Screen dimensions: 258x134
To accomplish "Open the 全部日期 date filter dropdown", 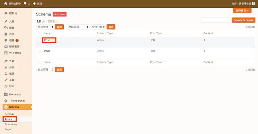I will pos(78,27).
